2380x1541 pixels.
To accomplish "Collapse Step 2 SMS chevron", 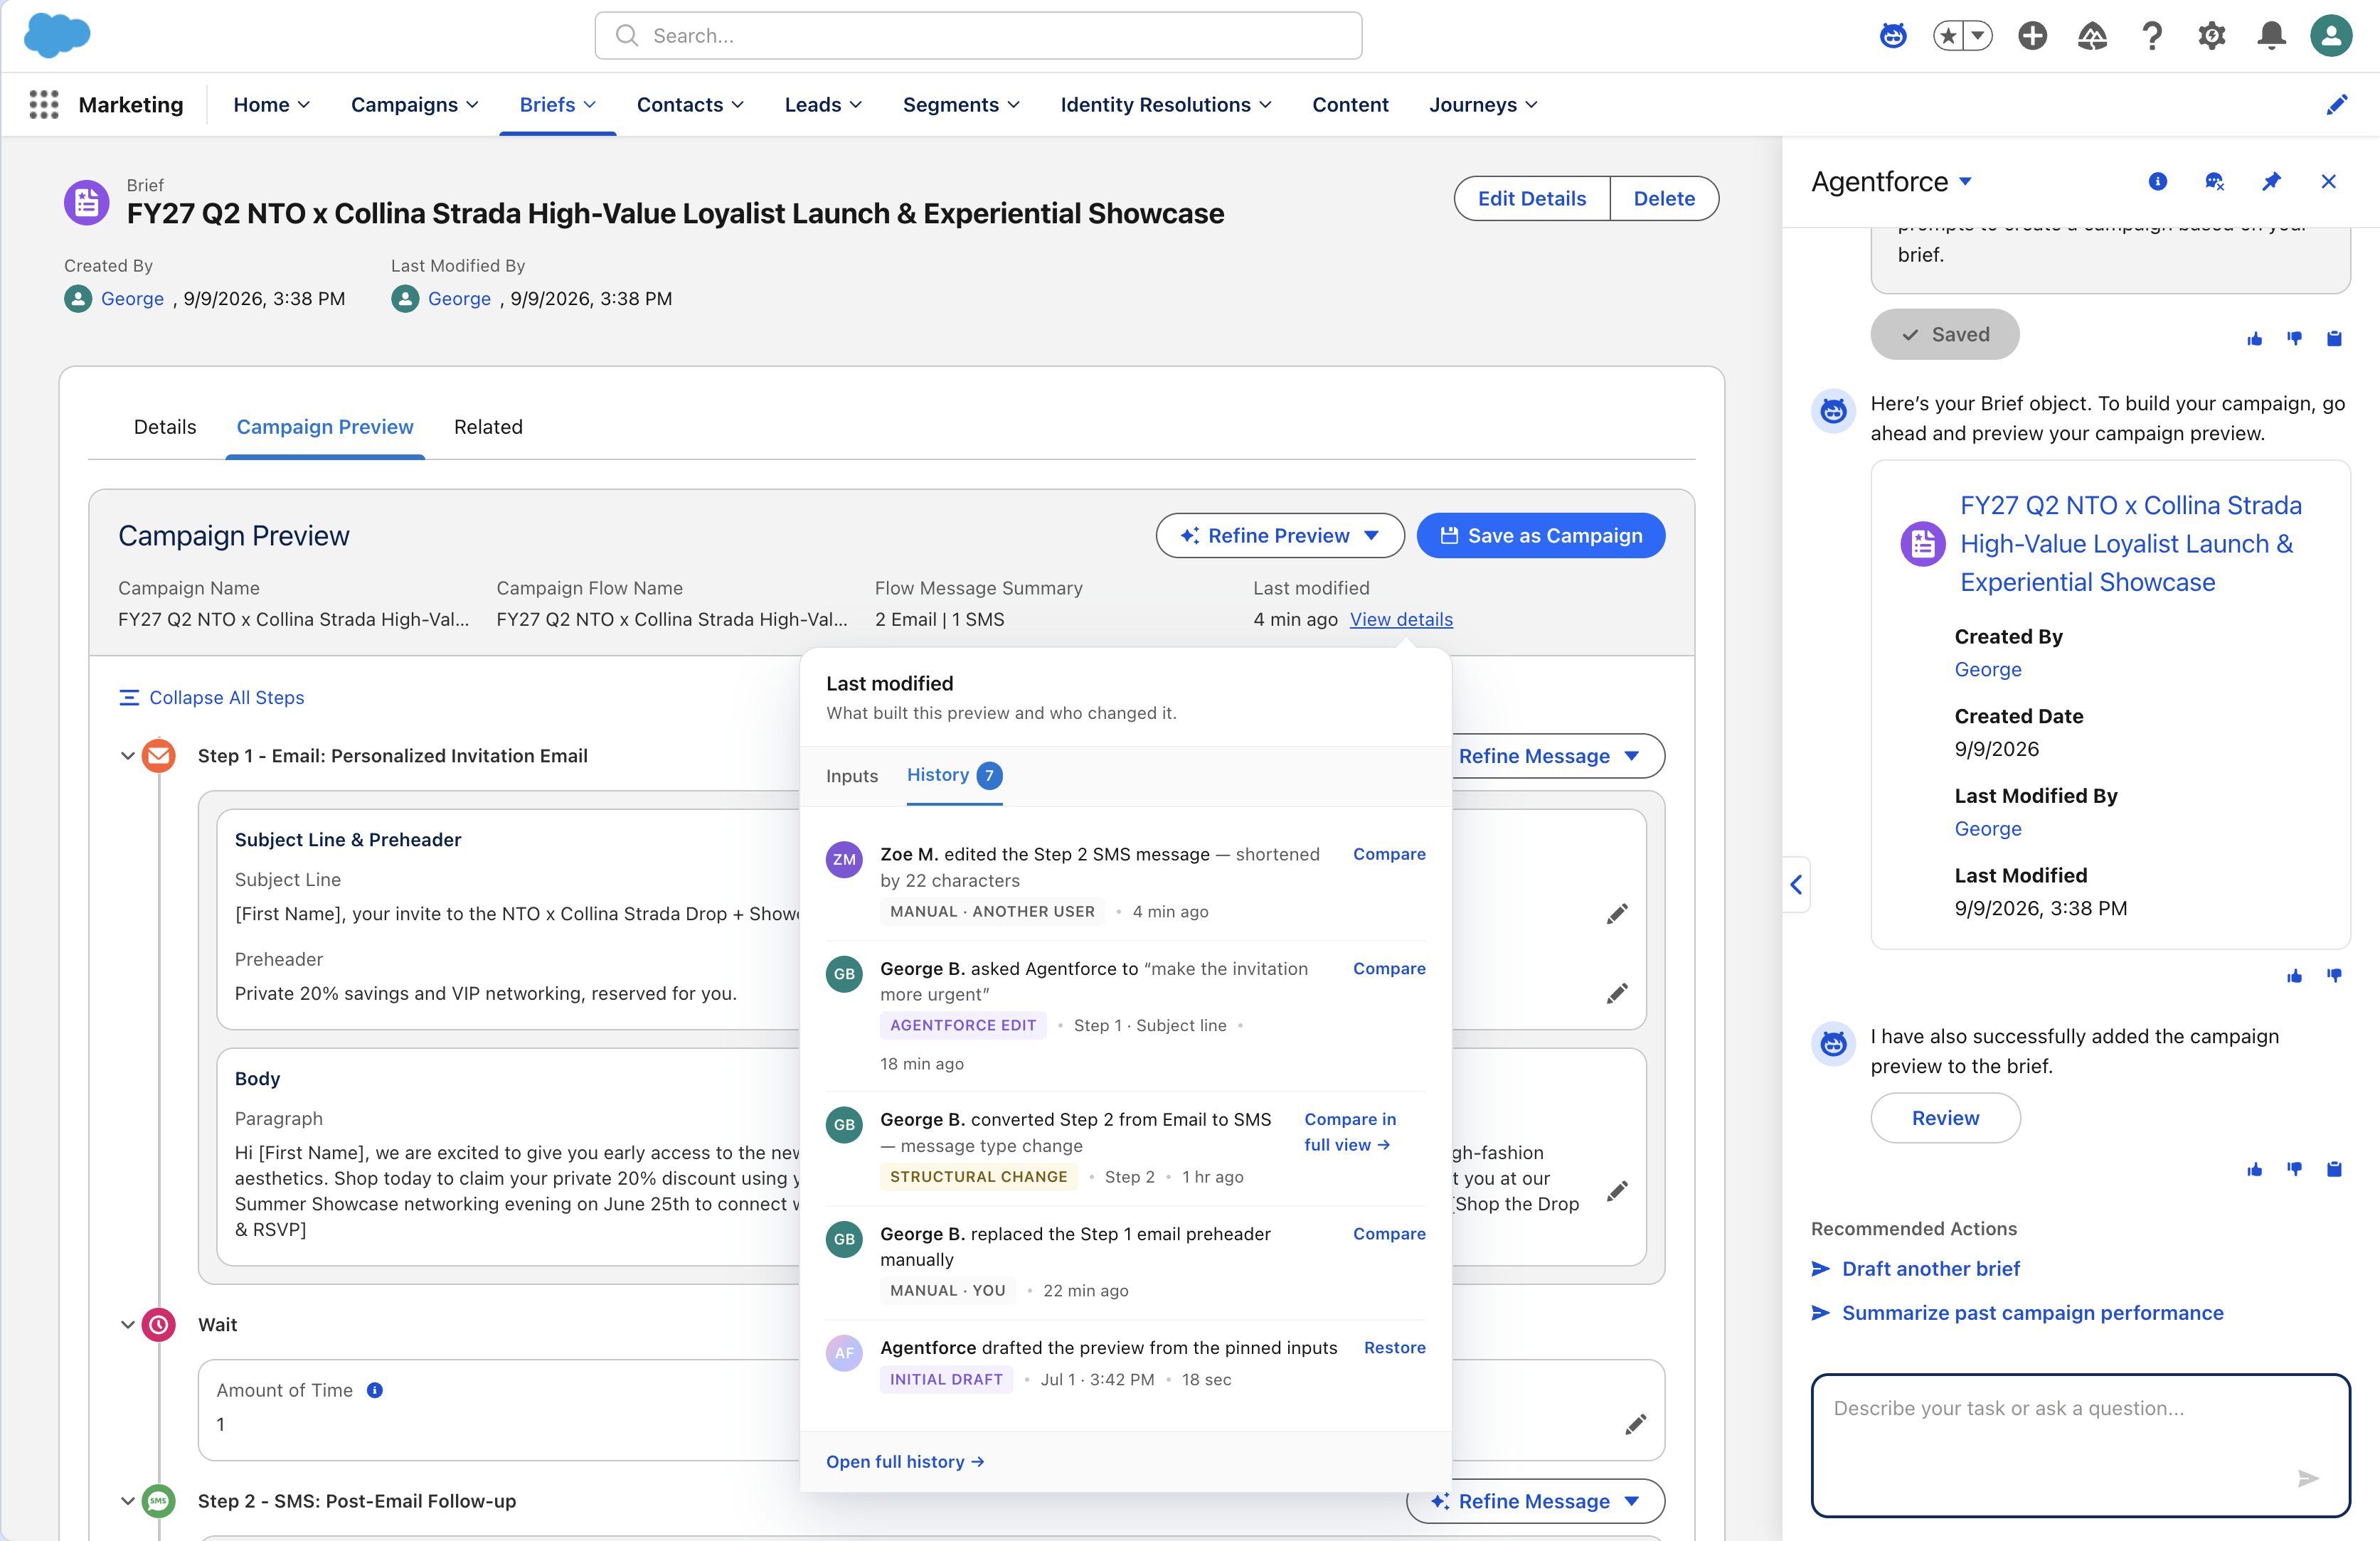I will point(127,1502).
